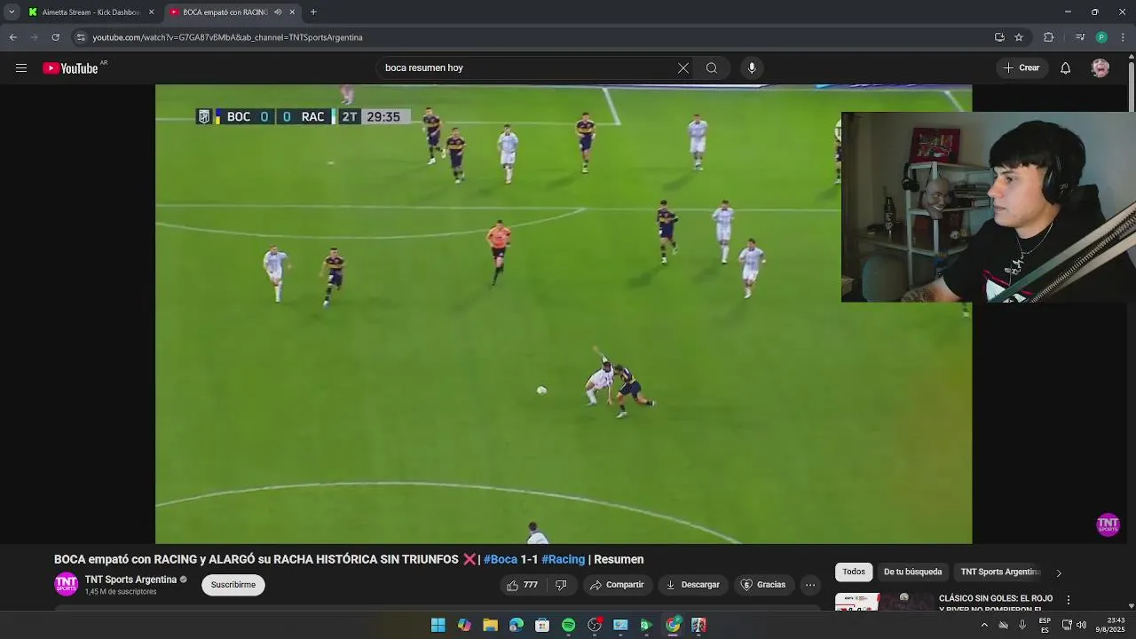This screenshot has height=639, width=1136.
Task: Clear the search text with X
Action: tap(683, 68)
